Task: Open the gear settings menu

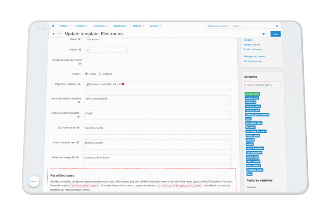Action: point(264,34)
